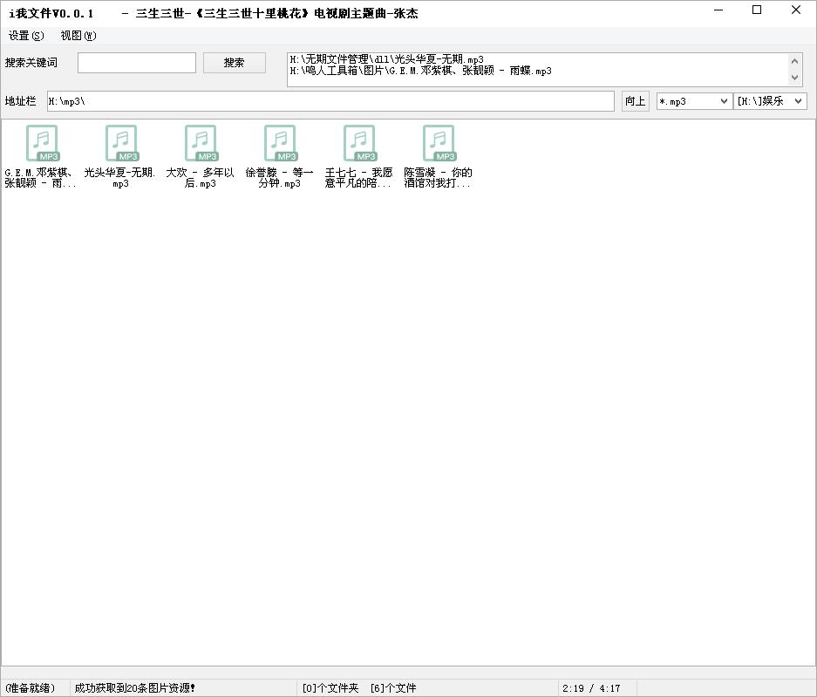This screenshot has width=817, height=697.
Task: Click the playlist box scroll-up arrow
Action: 794,61
